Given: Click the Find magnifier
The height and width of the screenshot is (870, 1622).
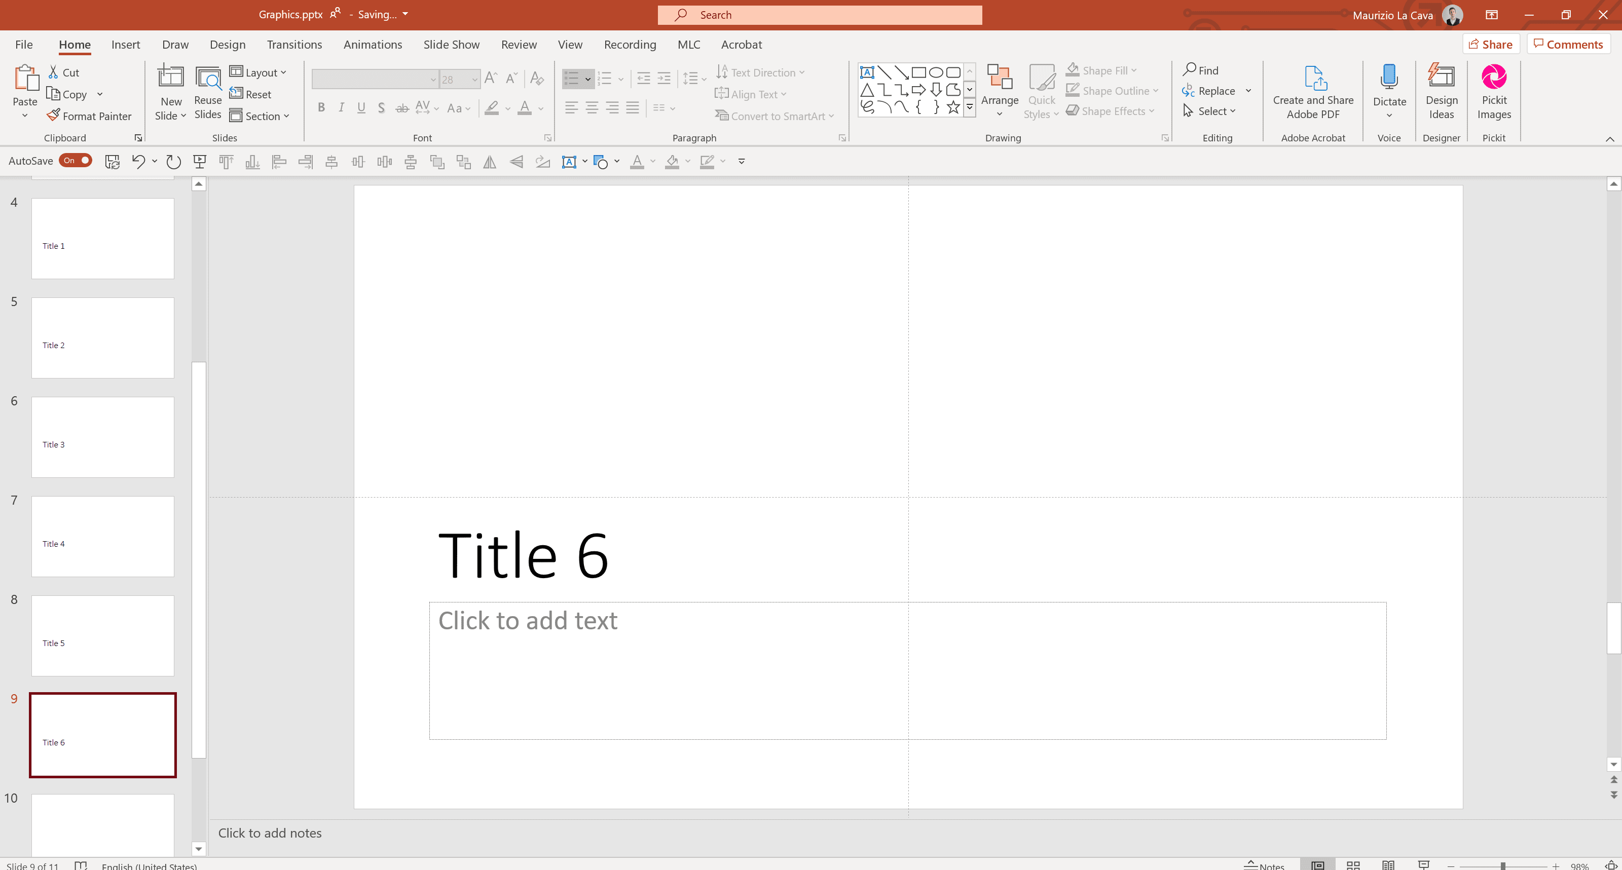Looking at the screenshot, I should coord(1200,70).
